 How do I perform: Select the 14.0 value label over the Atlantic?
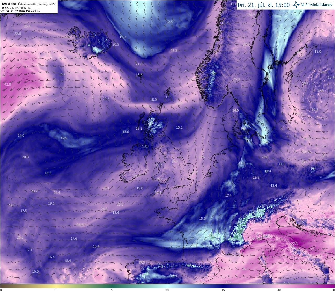(21, 135)
